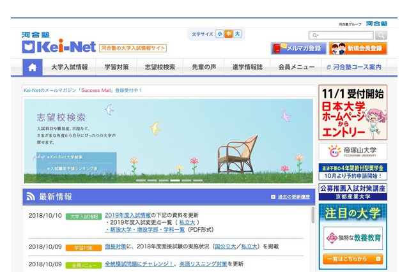Open 先輩の声 menu
Screen dimensions: 409x272
[x=204, y=67]
